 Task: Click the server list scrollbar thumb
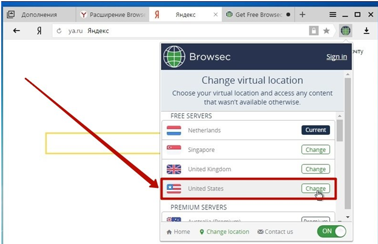pos(340,130)
